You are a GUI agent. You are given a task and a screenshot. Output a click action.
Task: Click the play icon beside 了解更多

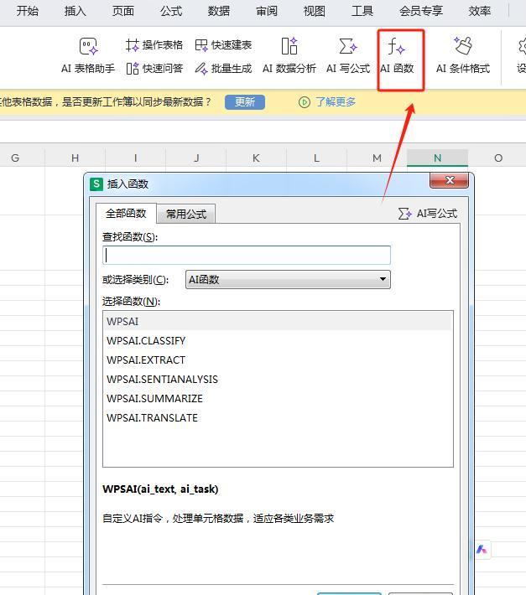(305, 102)
